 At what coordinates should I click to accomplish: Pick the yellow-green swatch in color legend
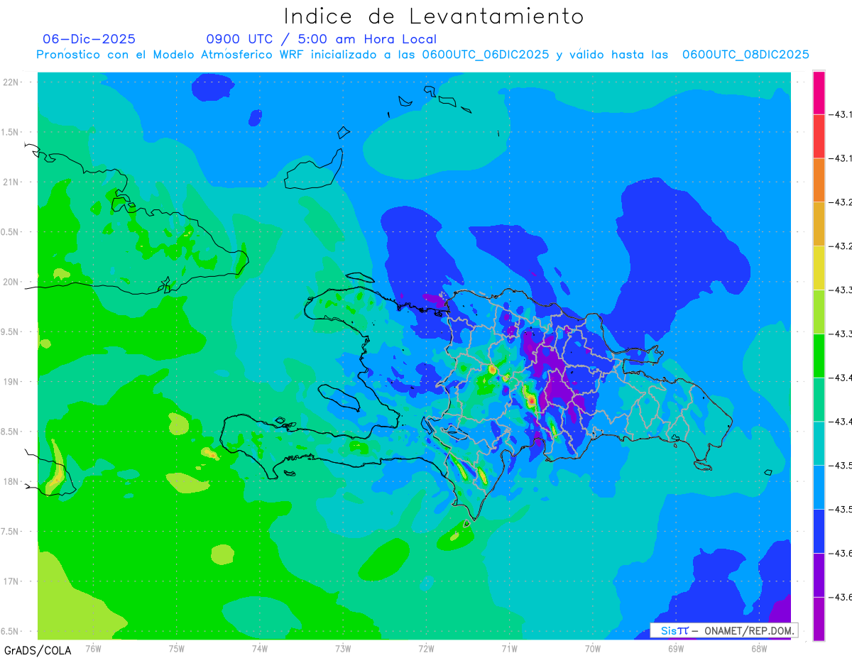(x=819, y=312)
